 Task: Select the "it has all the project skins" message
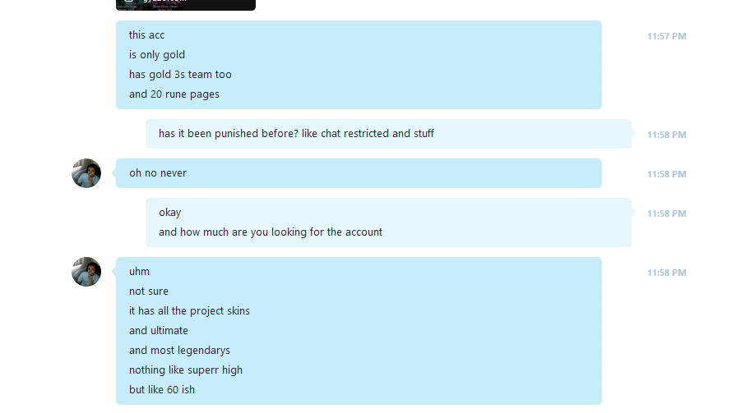pyautogui.click(x=189, y=311)
